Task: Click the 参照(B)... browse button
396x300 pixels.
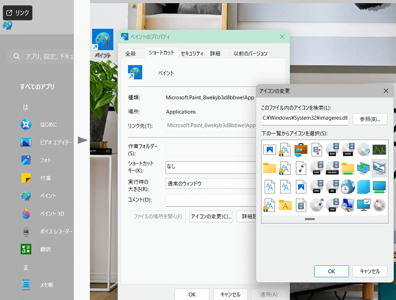Action: point(370,119)
